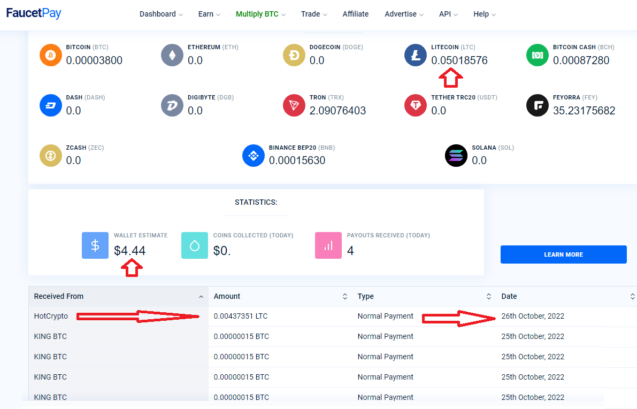Go to the Affiliate page

(x=356, y=14)
